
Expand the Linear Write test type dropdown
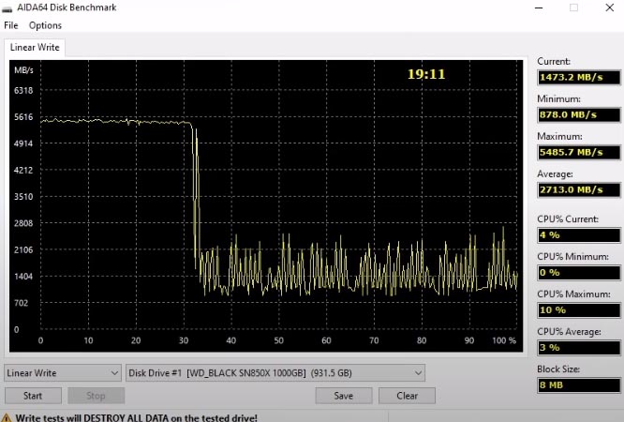63,372
